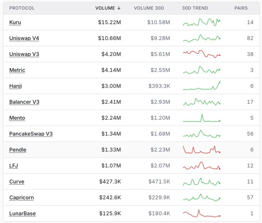Click the PROTOCOL column header
Image resolution: width=262 pixels, height=223 pixels.
pyautogui.click(x=22, y=8)
